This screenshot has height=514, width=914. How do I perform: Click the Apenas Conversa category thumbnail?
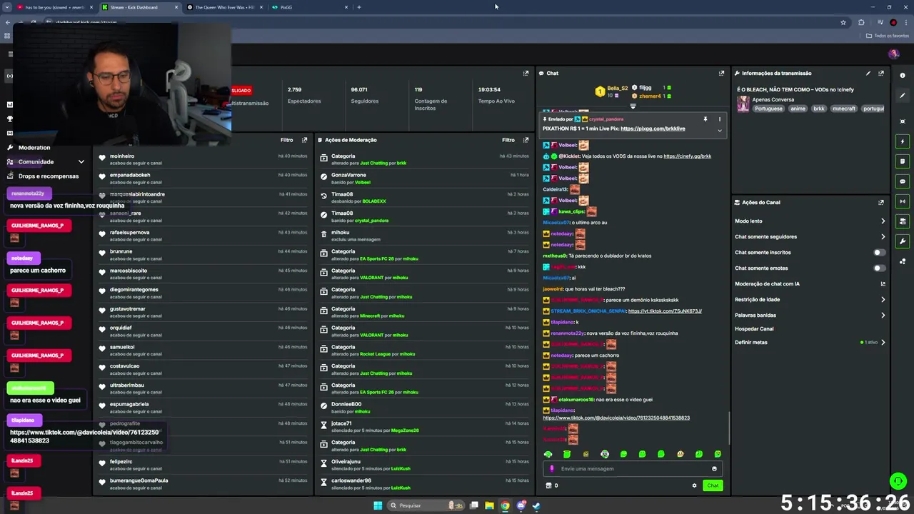point(743,104)
